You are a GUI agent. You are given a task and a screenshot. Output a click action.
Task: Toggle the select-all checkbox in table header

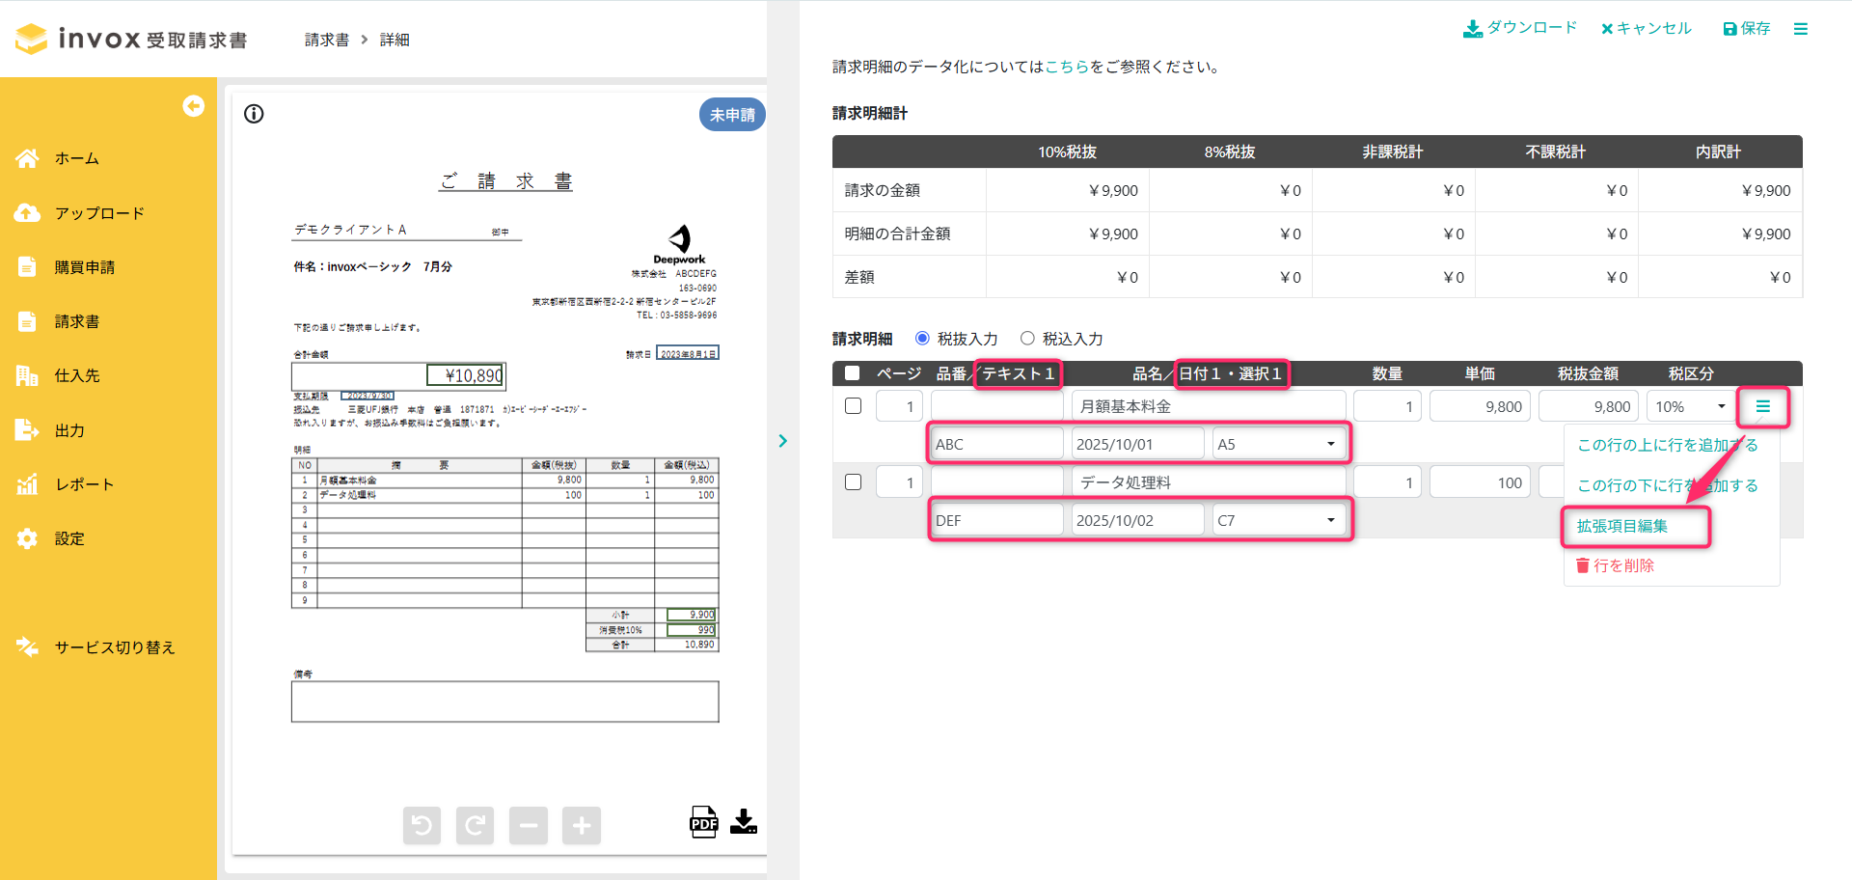pyautogui.click(x=852, y=373)
